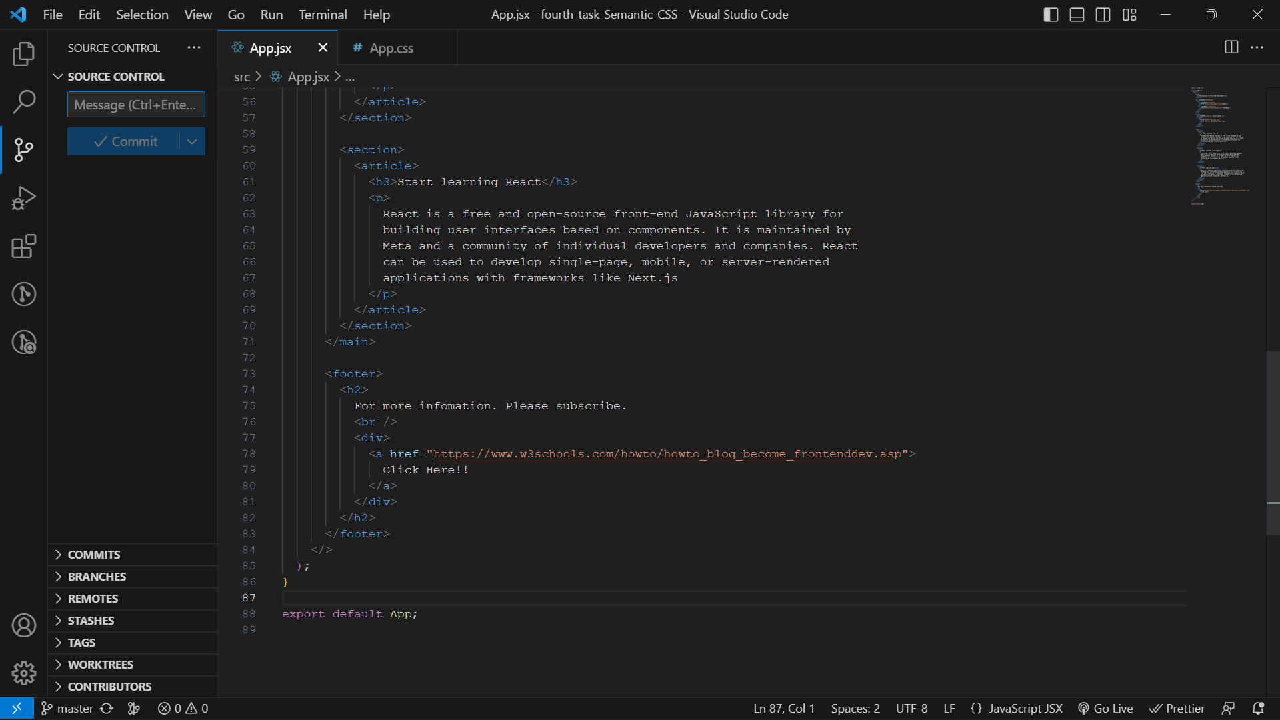The height and width of the screenshot is (720, 1280).
Task: Type in the commit message field
Action: pos(136,104)
